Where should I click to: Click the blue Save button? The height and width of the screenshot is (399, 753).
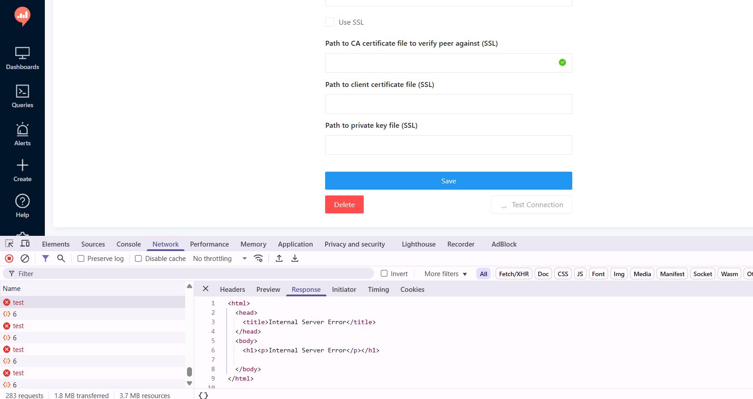(x=448, y=181)
